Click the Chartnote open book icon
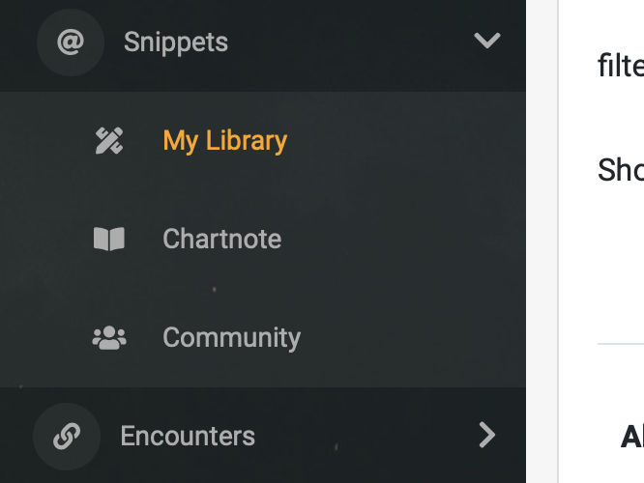The image size is (644, 483). pyautogui.click(x=109, y=239)
